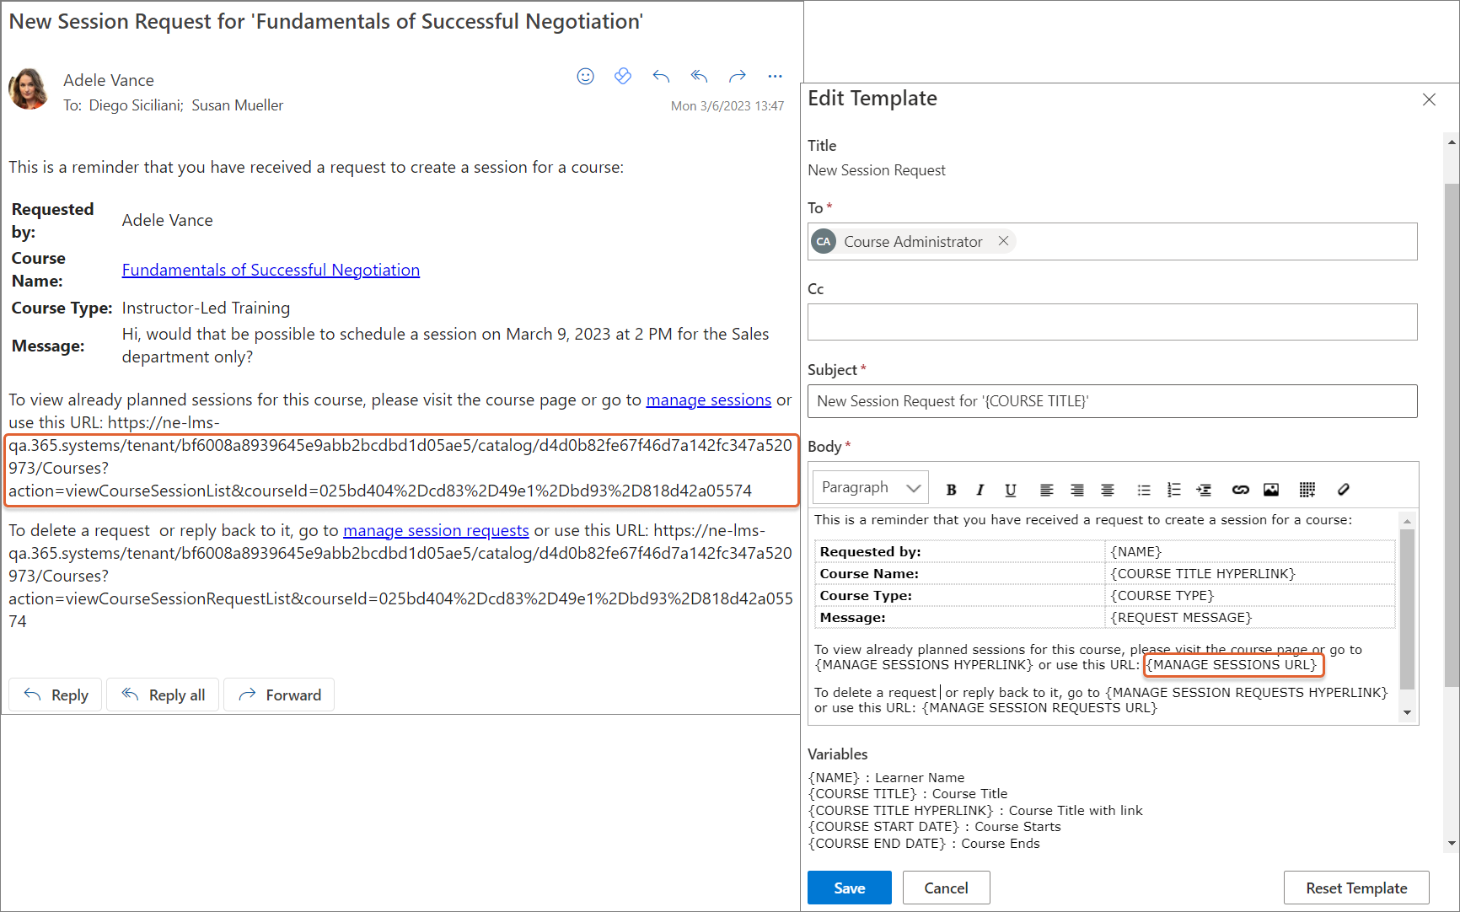Toggle underline formatting in body editor

point(1011,490)
